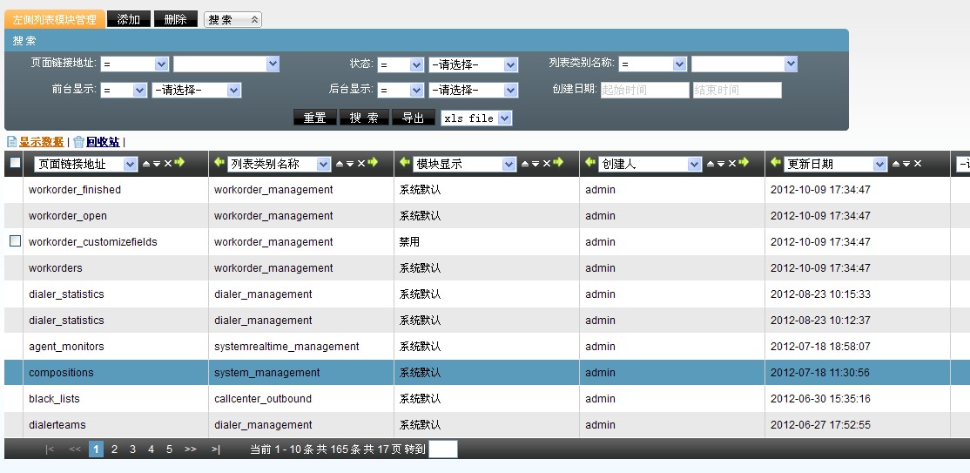Click the X icon on the 列表类别名称 column
The height and width of the screenshot is (473, 970).
pos(361,164)
